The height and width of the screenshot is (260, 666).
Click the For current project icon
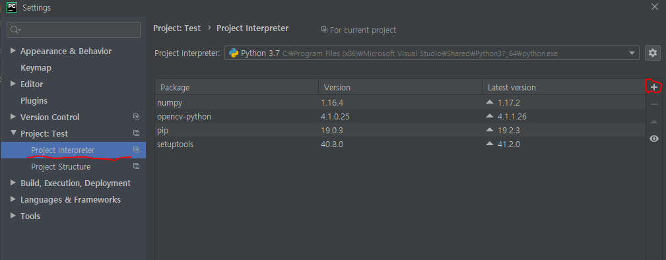(x=325, y=30)
